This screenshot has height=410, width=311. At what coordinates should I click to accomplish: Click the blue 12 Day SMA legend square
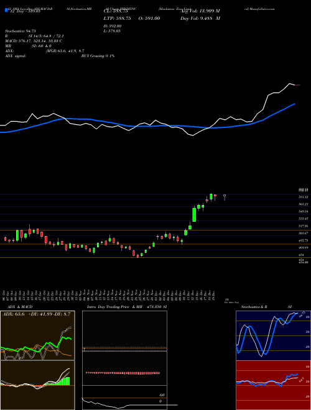pos(7,11)
